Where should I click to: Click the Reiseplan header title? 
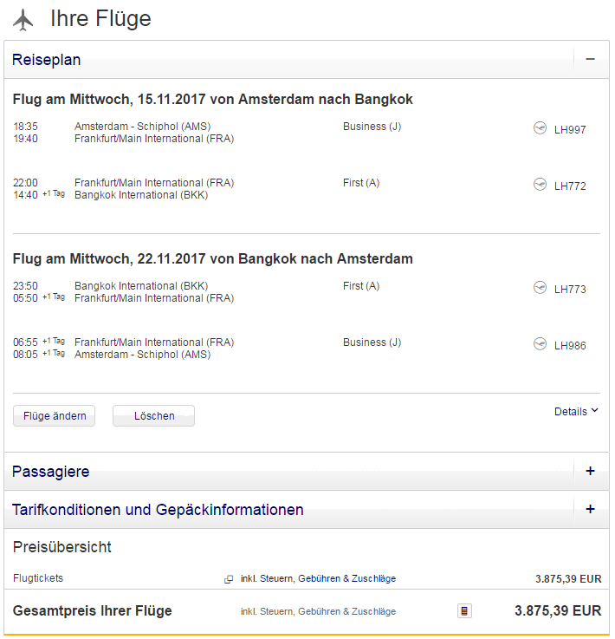(x=47, y=60)
